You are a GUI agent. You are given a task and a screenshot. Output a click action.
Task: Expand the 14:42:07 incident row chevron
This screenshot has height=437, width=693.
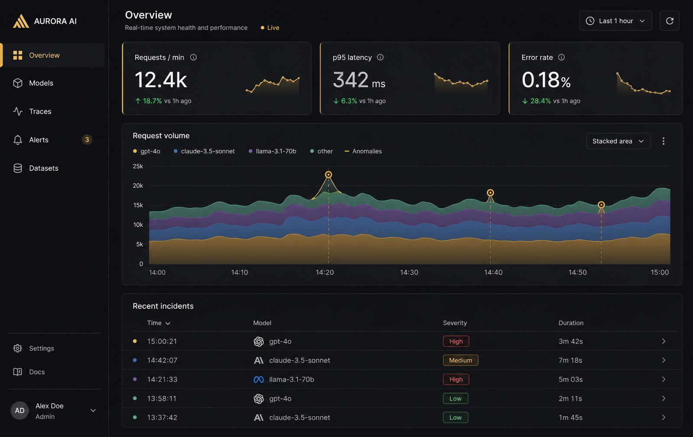pos(663,360)
